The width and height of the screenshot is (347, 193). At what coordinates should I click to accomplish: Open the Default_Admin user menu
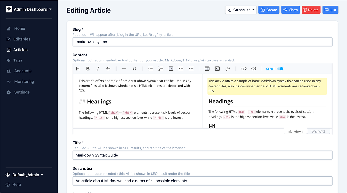pos(24,175)
